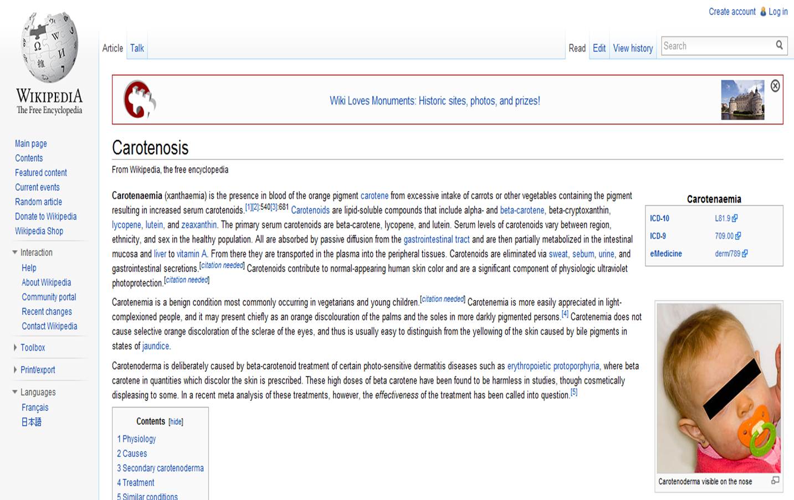
Task: Visit the Wikipedia Shop link
Action: click(x=39, y=231)
